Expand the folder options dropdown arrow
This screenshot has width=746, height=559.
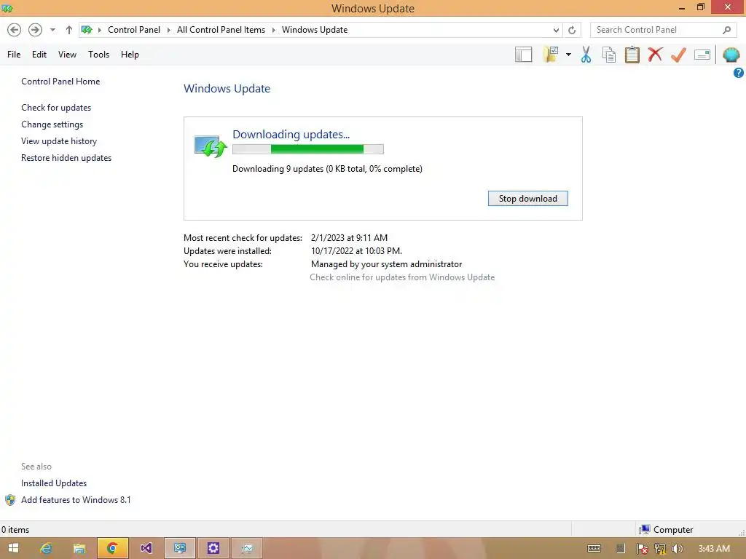click(x=568, y=55)
